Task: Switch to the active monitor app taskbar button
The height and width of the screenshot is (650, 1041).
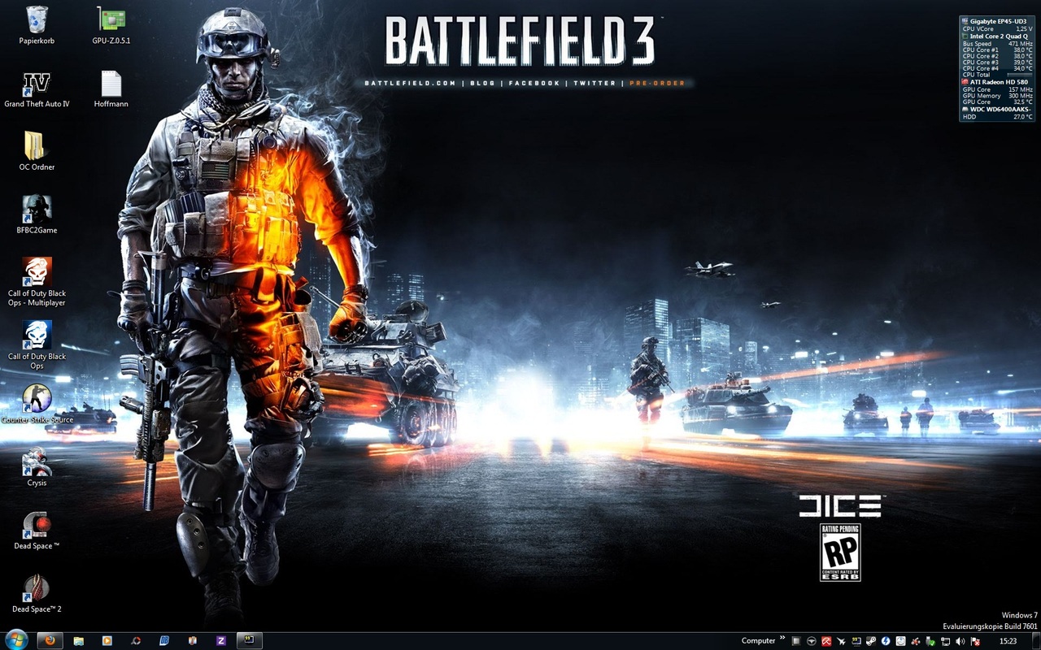Action: [250, 640]
